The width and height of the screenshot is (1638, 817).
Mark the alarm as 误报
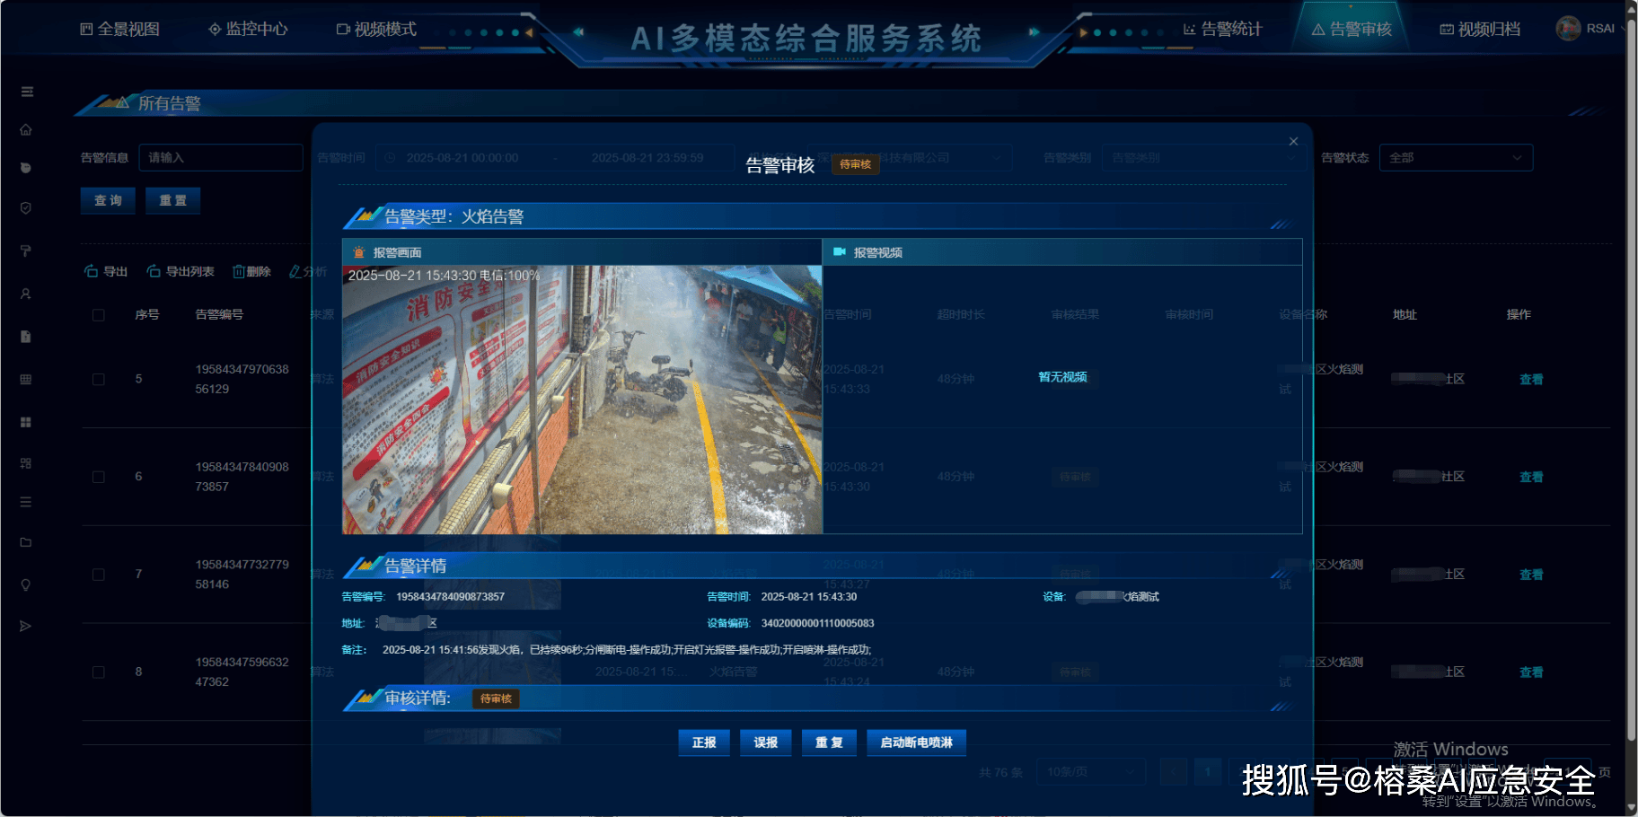coord(765,742)
